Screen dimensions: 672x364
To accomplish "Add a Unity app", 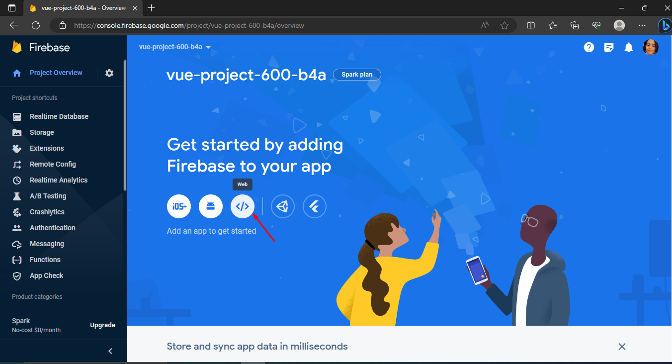I will click(x=283, y=206).
